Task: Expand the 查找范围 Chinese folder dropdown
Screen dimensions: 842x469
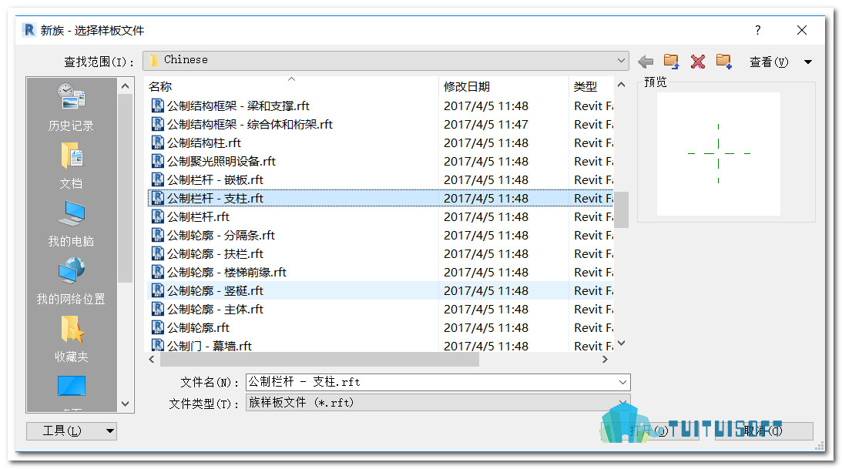Action: 621,60
